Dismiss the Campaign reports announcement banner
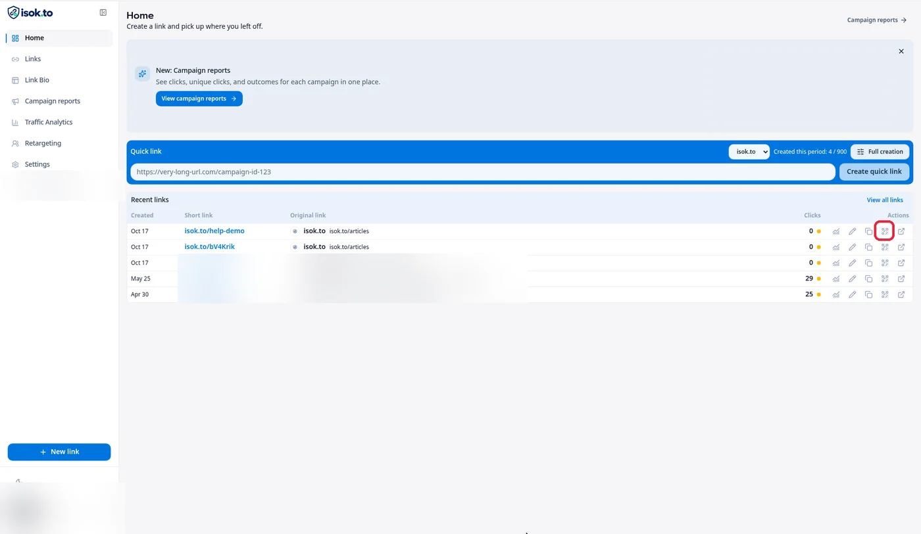 pyautogui.click(x=901, y=51)
